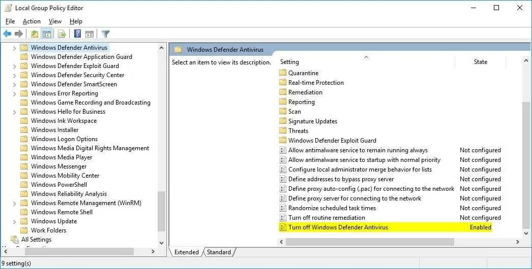Image resolution: width=532 pixels, height=269 pixels.
Task: Click the settings list horizontal scrollbar thumb
Action: tap(370, 242)
